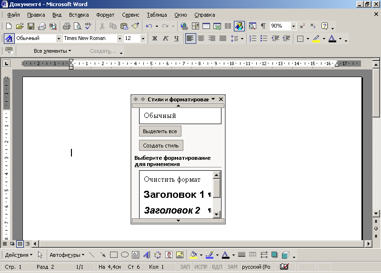Open the Таблица menu

(x=157, y=15)
